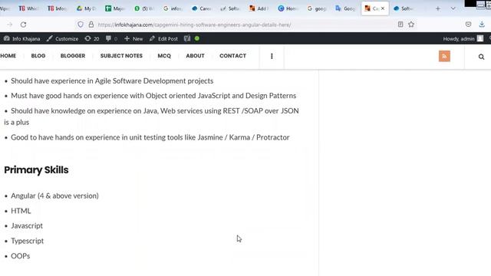Open the ABOUT menu item
Screen dimensions: 491x276
pos(195,56)
